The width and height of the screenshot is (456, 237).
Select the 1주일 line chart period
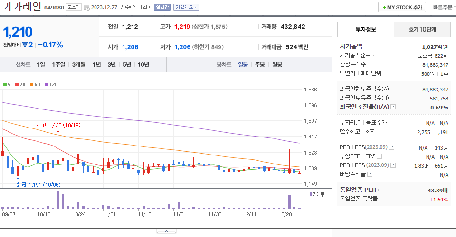58,64
